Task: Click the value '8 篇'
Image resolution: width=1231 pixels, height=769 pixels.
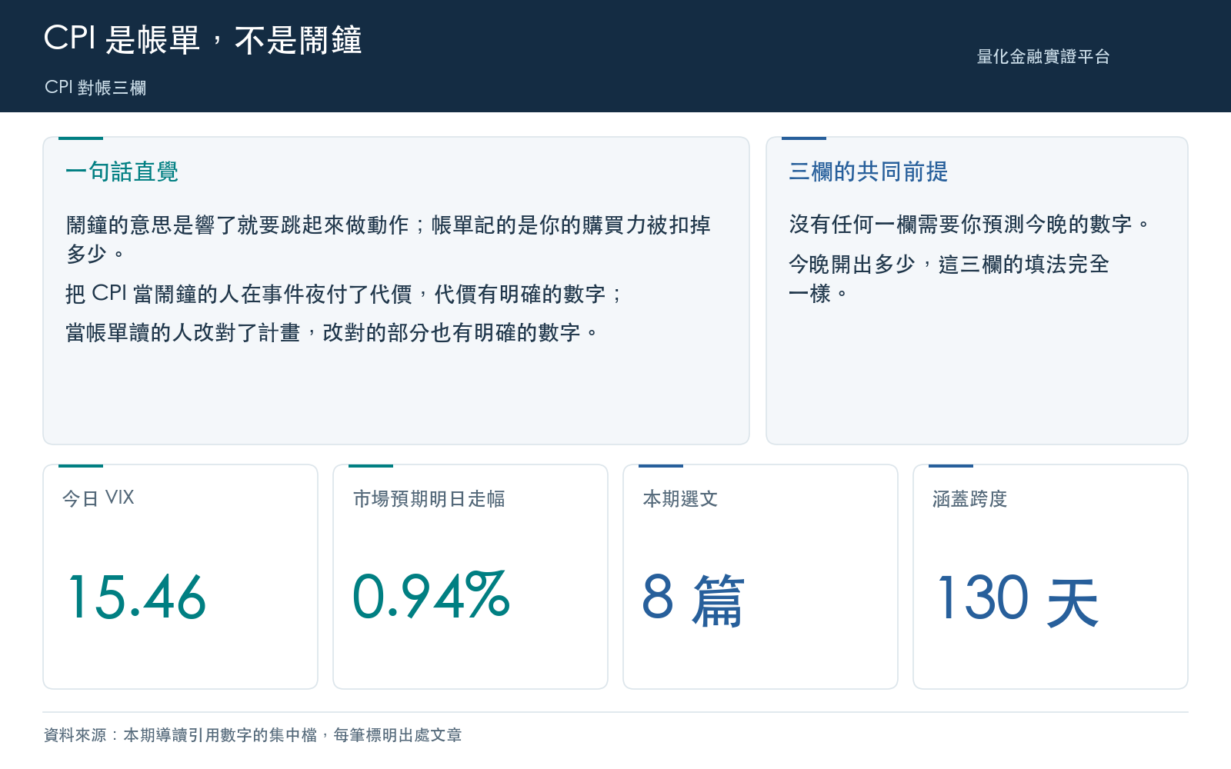Action: 692,599
